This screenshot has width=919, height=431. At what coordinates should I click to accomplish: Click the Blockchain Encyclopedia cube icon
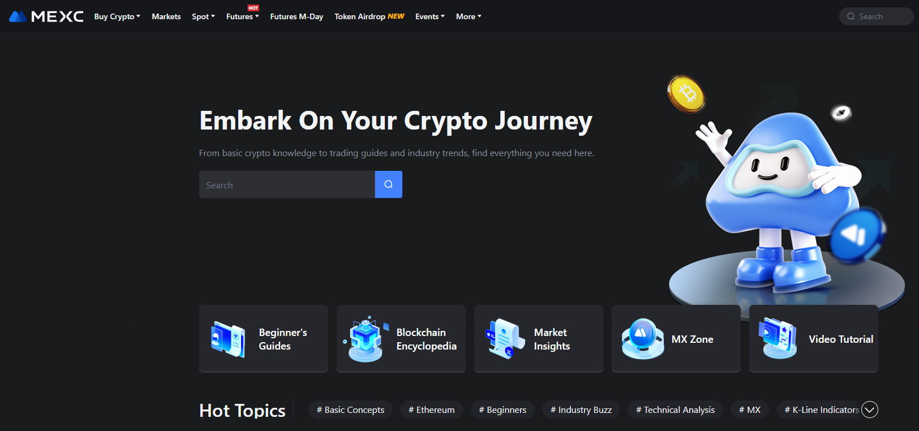tap(366, 339)
